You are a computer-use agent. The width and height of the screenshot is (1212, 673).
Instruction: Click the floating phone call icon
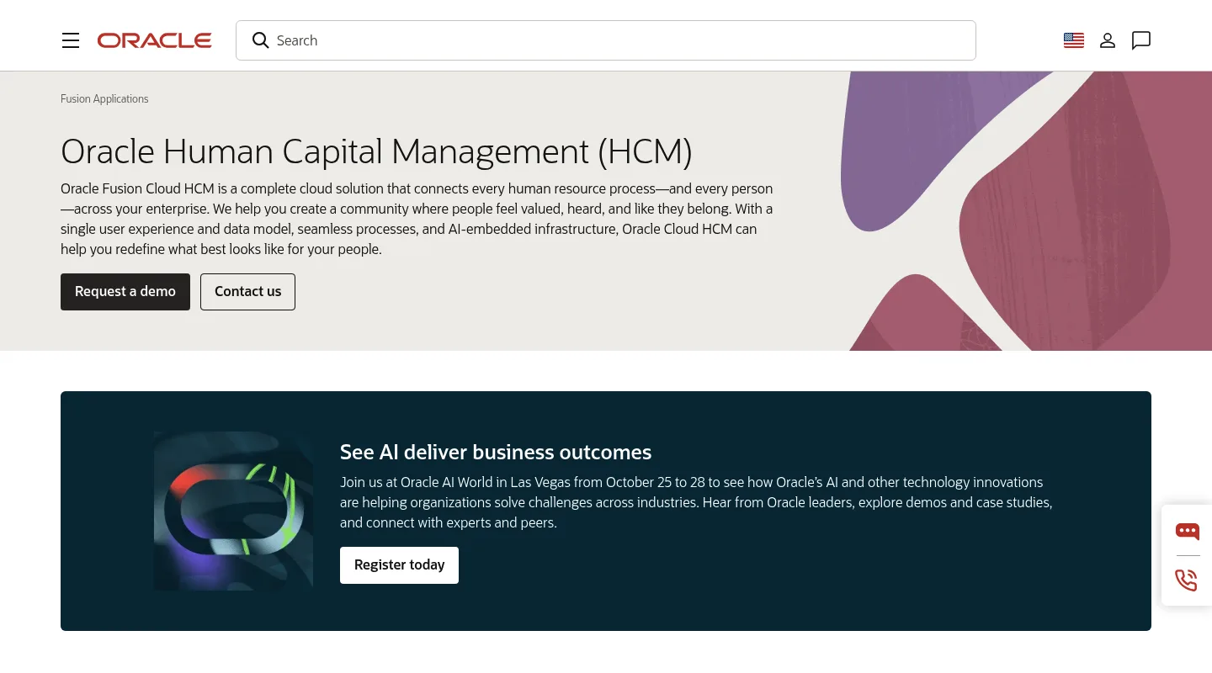(x=1187, y=580)
